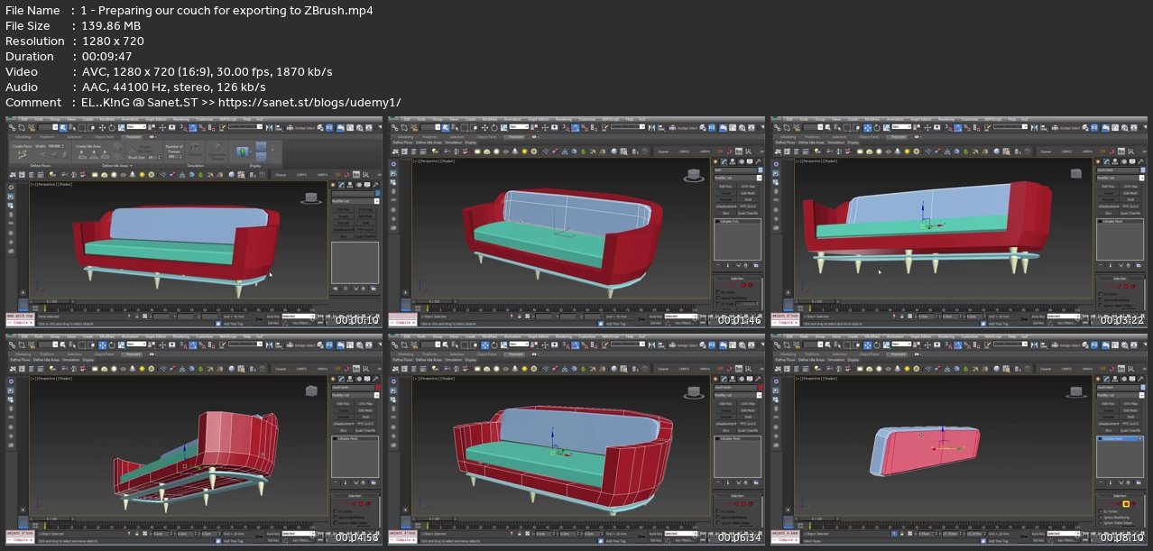Click the ViewCube in the 00:04:58 frame
The width and height of the screenshot is (1153, 551).
pos(311,390)
